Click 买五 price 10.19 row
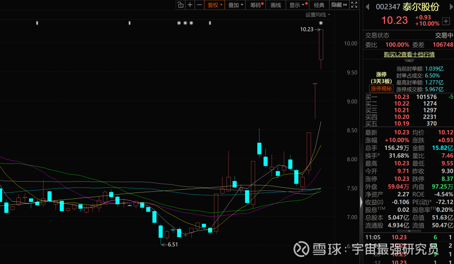 click(x=408, y=124)
